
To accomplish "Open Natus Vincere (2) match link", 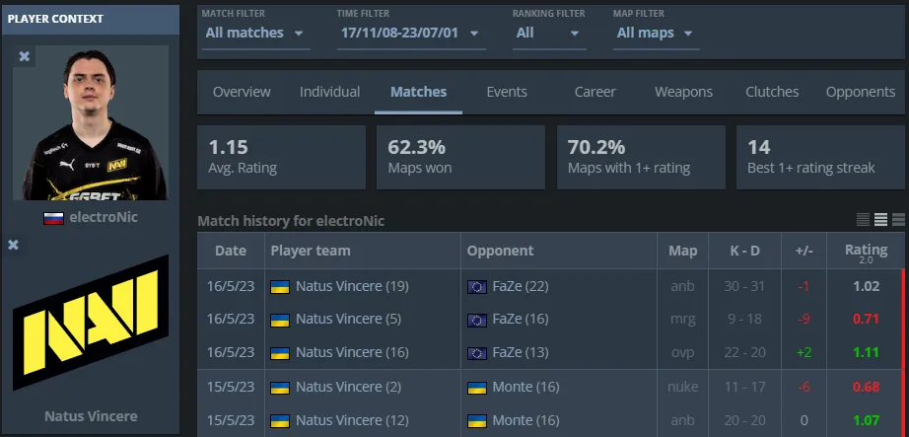I will pyautogui.click(x=348, y=387).
